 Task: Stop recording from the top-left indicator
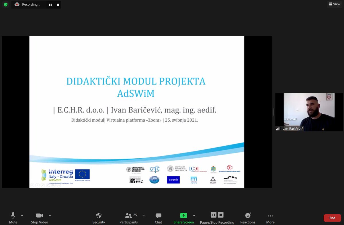[x=58, y=5]
